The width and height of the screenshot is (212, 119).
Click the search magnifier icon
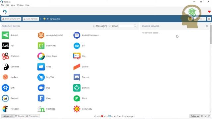pyautogui.click(x=135, y=26)
